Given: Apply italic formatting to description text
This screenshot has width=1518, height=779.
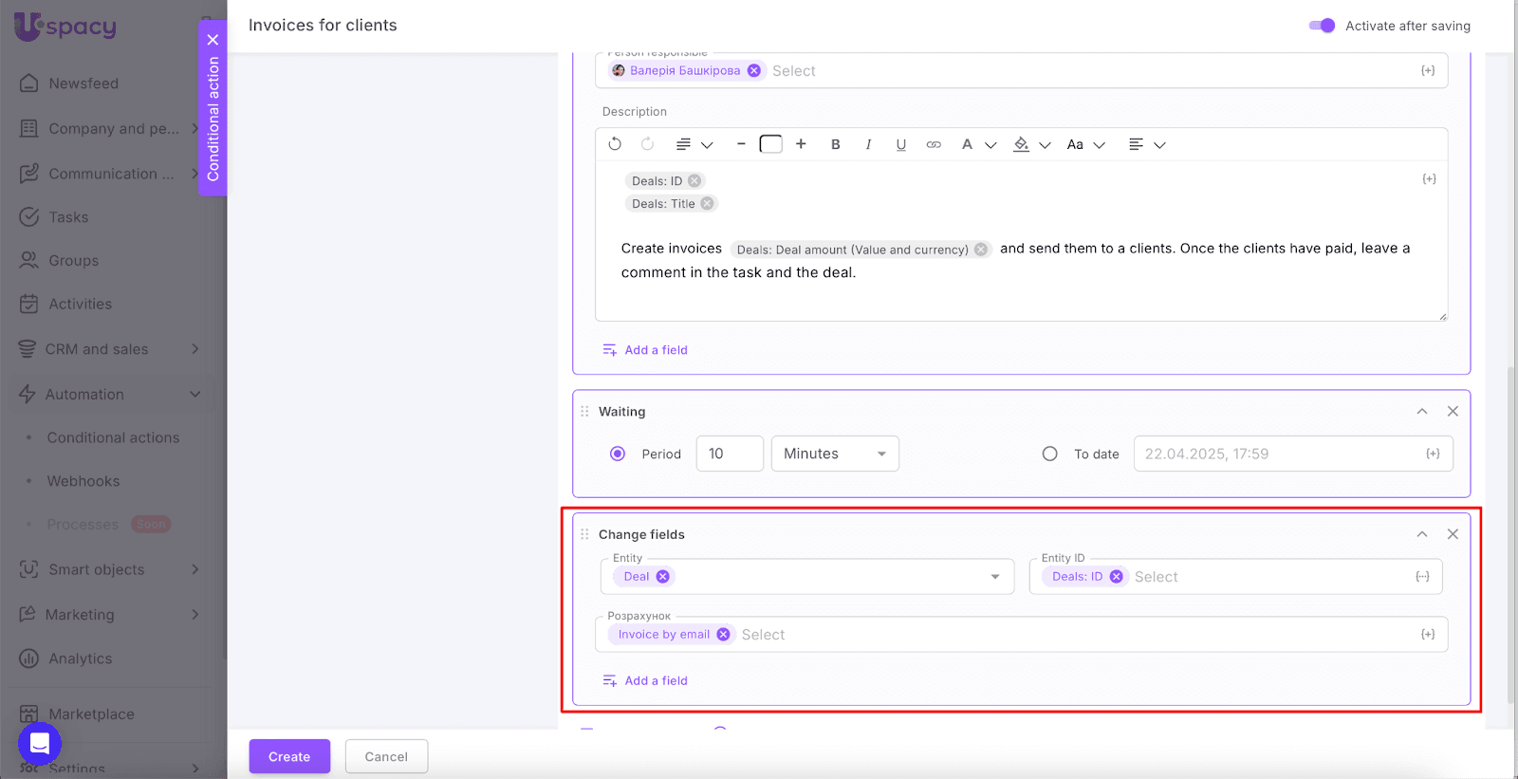Looking at the screenshot, I should (x=868, y=144).
